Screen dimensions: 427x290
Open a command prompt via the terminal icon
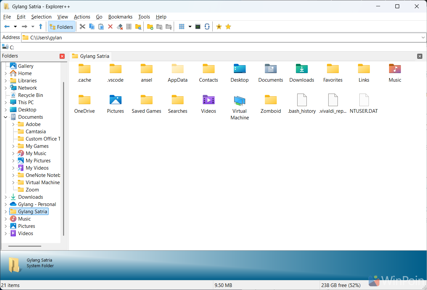[x=198, y=26]
